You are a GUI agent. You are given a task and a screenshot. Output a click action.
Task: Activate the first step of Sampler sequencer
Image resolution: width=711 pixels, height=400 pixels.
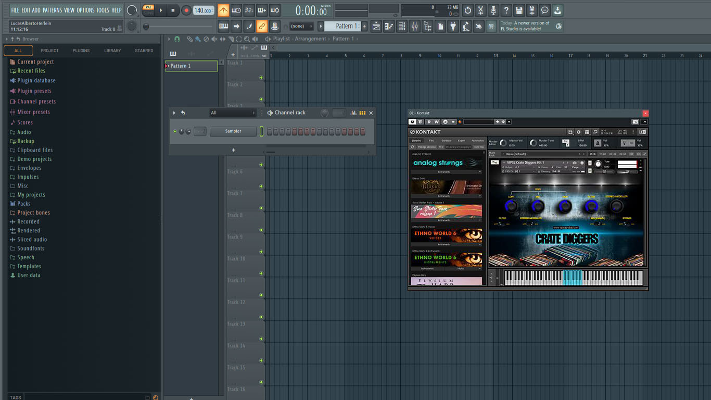point(270,131)
